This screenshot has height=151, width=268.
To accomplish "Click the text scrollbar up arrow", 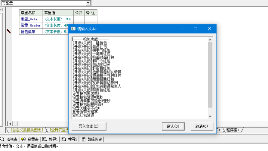I will pos(210,40).
